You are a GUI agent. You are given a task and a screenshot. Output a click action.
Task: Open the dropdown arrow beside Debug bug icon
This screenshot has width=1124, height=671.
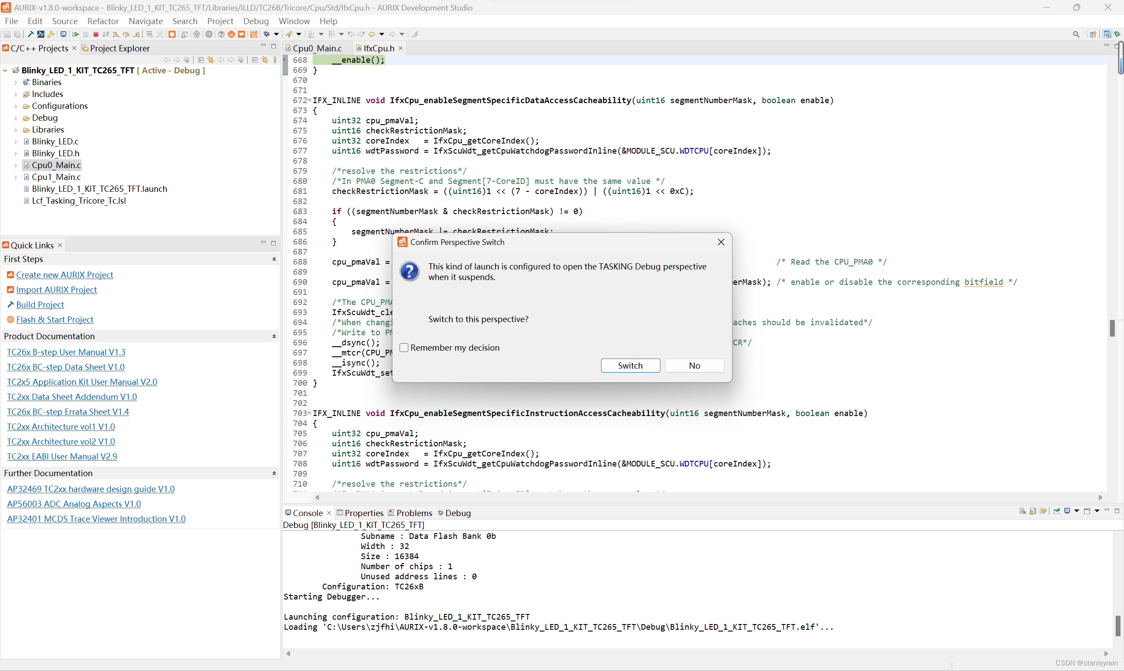click(276, 34)
